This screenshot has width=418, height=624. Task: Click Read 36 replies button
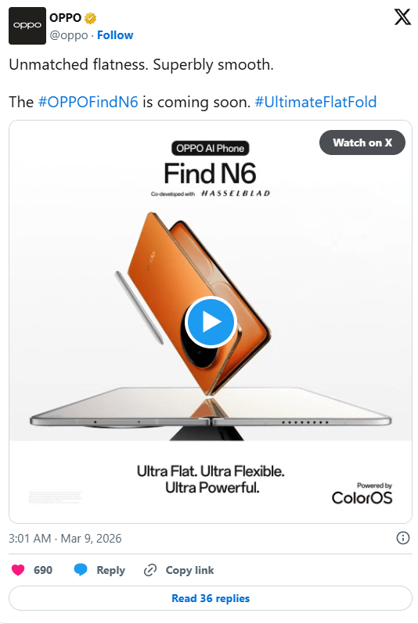pyautogui.click(x=211, y=598)
